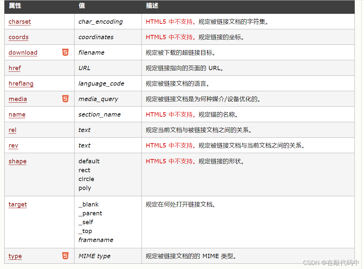This screenshot has width=364, height=269.
Task: Visit the hreflang attribute link
Action: (x=21, y=84)
